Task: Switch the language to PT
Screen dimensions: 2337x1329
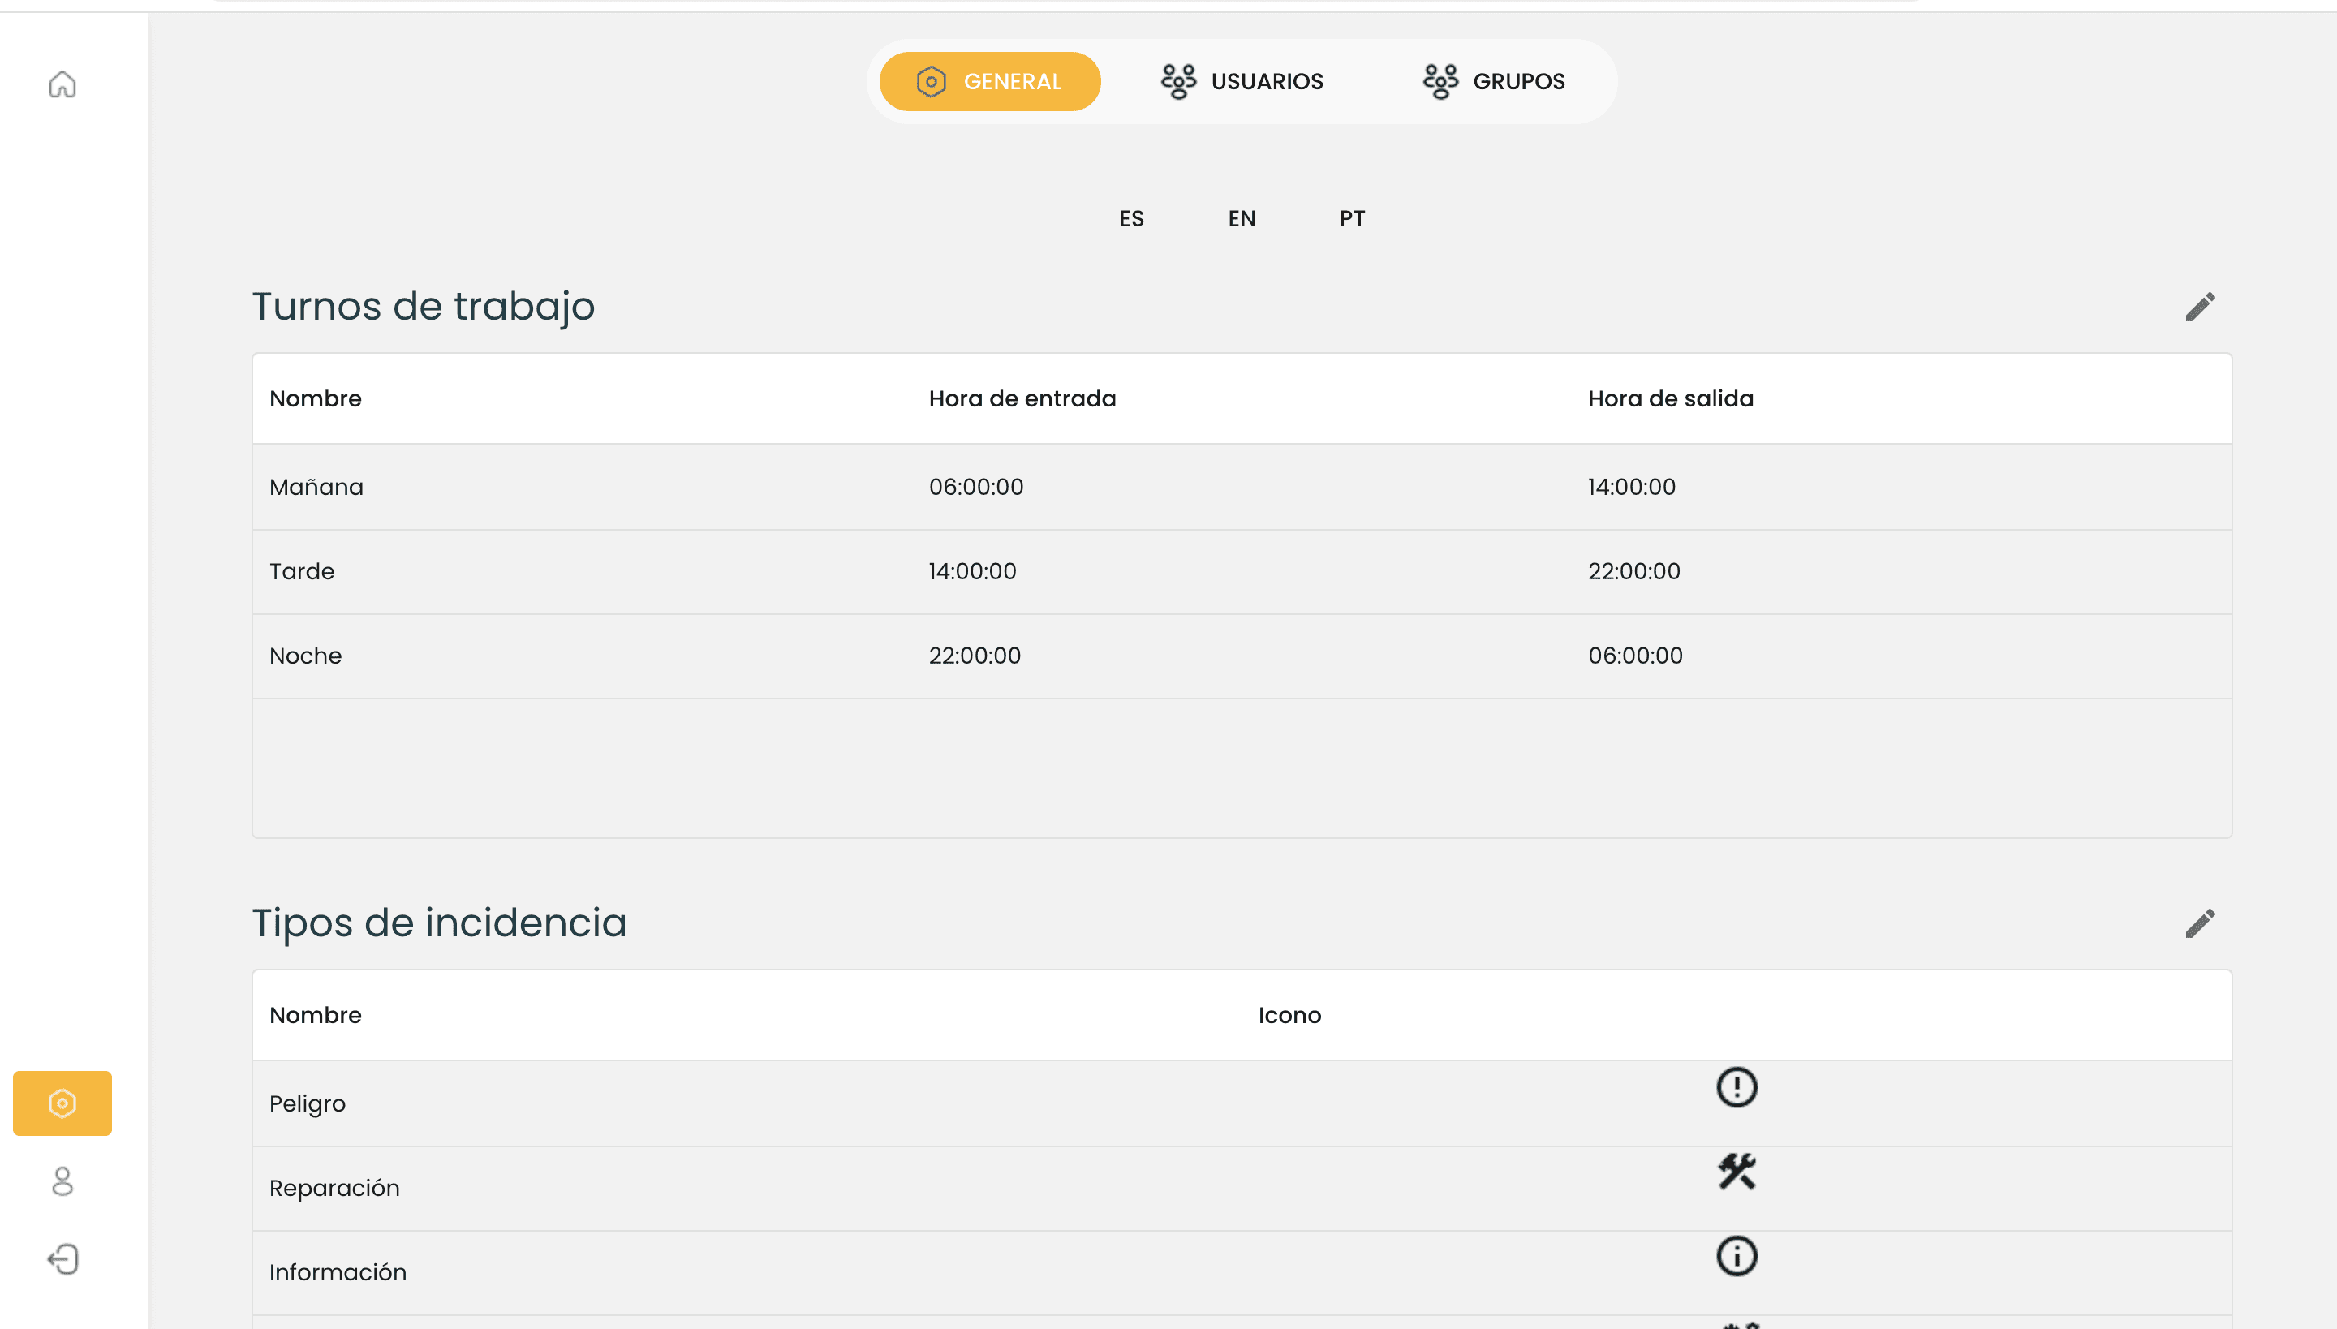Action: point(1352,219)
